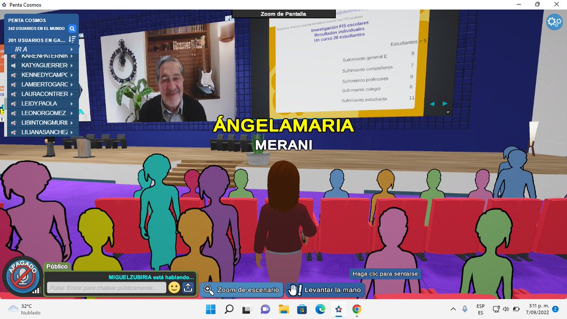Screen dimensions: 567x319
Task: Toggle speaker icon next to LIBINTONGMURIL
Action: pos(14,122)
